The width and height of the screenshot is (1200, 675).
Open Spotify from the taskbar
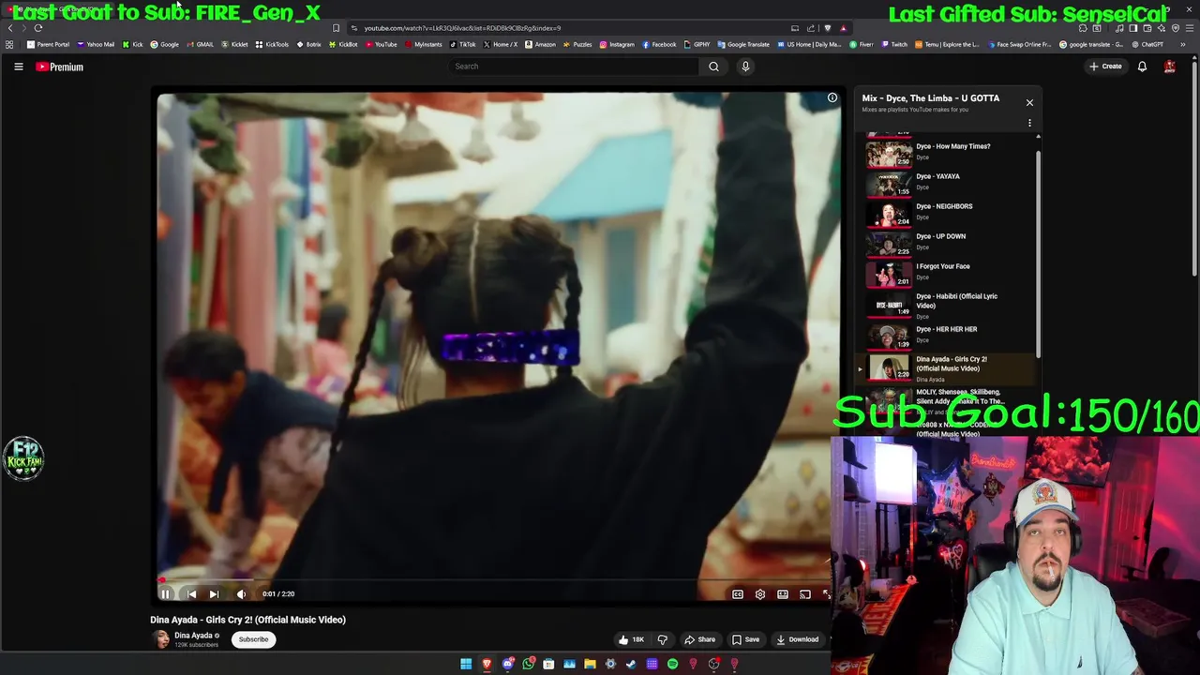[672, 664]
